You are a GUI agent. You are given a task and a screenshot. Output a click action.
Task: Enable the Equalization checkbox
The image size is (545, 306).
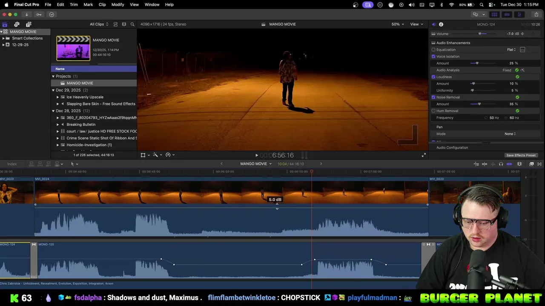click(433, 50)
